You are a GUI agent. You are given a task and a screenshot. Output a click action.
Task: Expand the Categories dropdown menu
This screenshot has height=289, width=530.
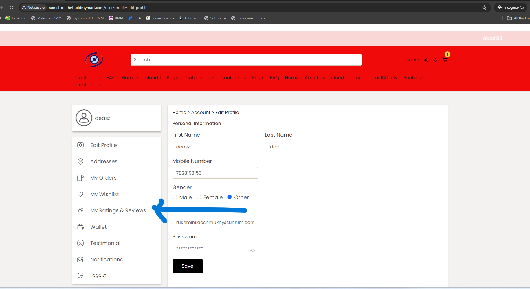(200, 77)
